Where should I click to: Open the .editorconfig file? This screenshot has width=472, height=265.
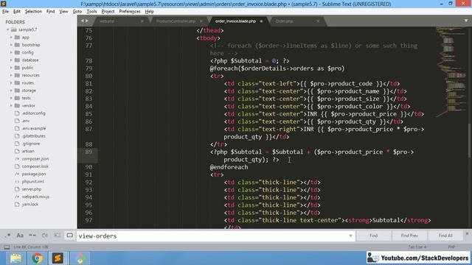coord(33,113)
